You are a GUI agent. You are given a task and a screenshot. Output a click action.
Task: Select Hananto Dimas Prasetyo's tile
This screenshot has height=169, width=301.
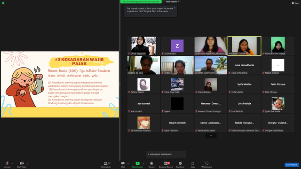point(211,104)
